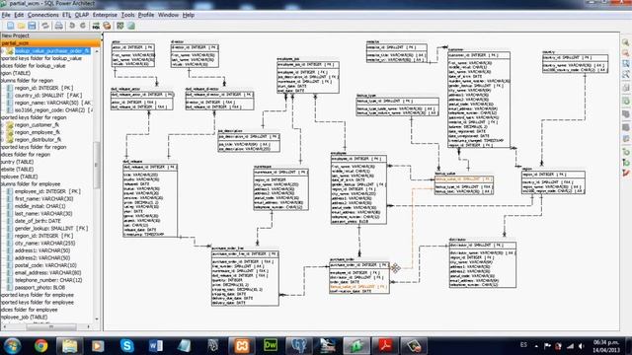Click the Zoom to Fit icon
632x355 pixels.
(x=626, y=75)
